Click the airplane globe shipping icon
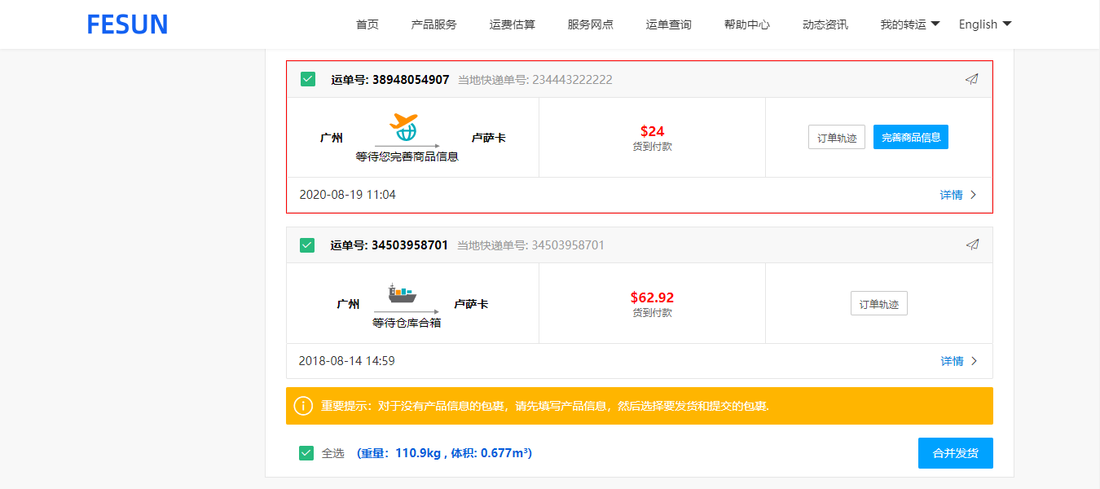 [403, 126]
